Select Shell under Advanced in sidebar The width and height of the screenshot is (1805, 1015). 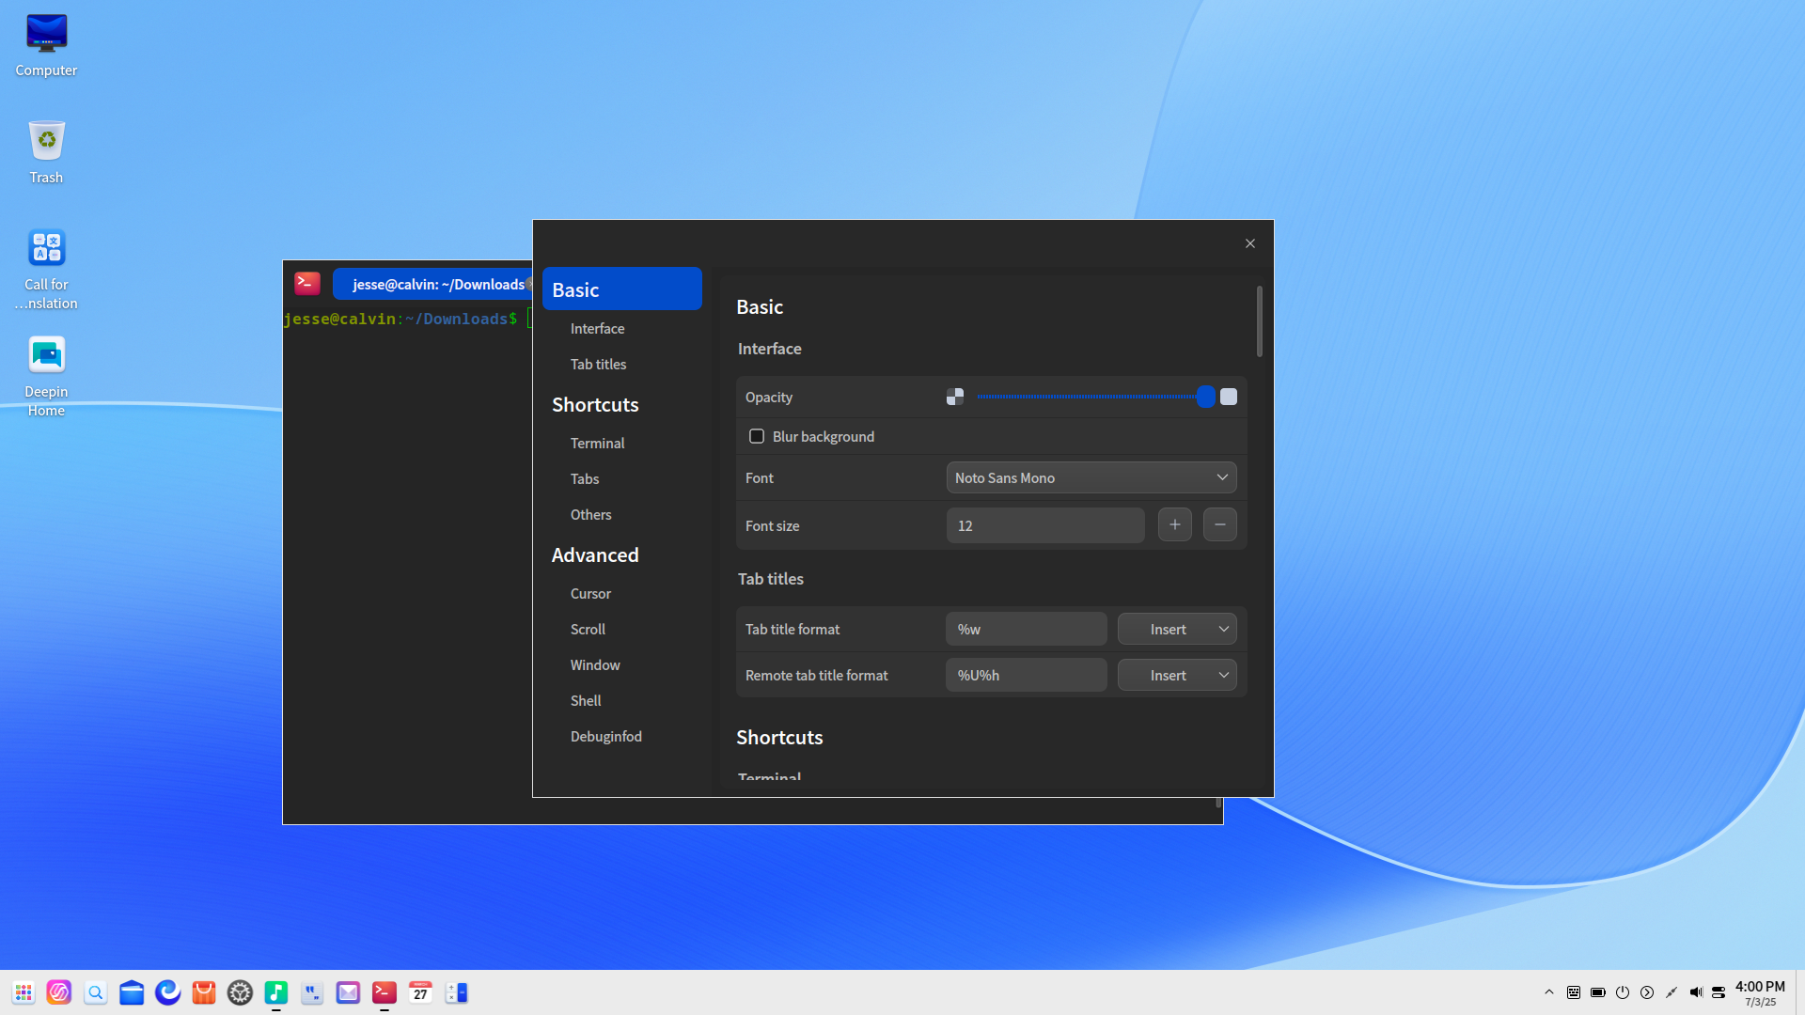[586, 700]
